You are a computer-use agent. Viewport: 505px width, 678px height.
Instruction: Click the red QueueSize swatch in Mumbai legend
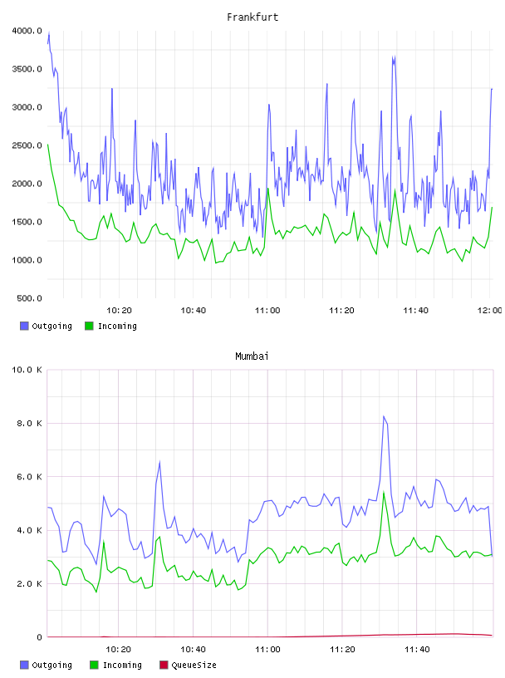(x=164, y=665)
